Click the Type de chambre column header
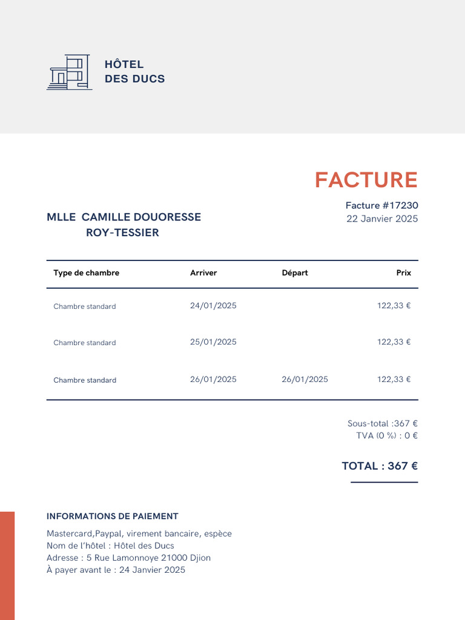Screen dimensions: 465x620 tap(86, 273)
